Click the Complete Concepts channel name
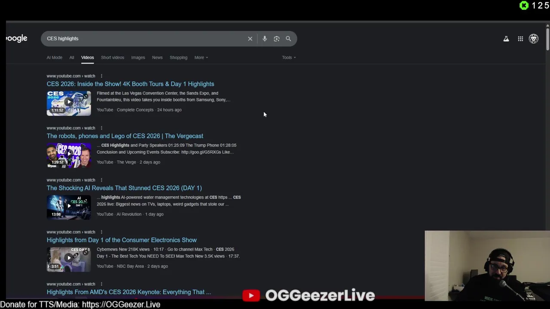Viewport: 550px width, 309px height. click(135, 110)
